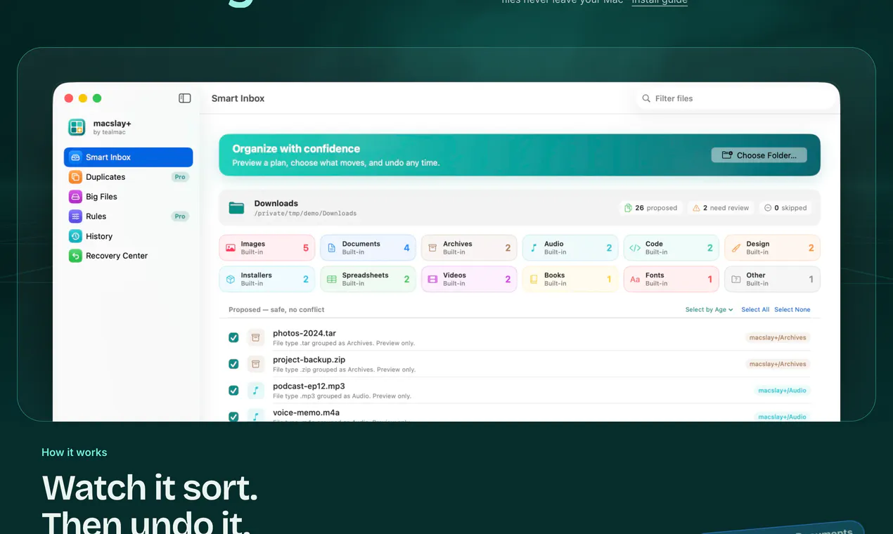893x534 pixels.
Task: Click the 0 skipped badge
Action: [785, 208]
